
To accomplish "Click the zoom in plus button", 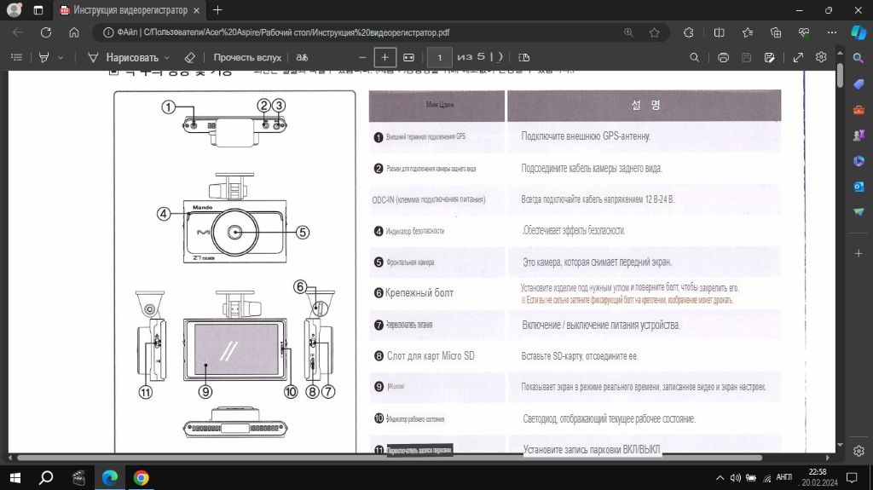I will (385, 57).
